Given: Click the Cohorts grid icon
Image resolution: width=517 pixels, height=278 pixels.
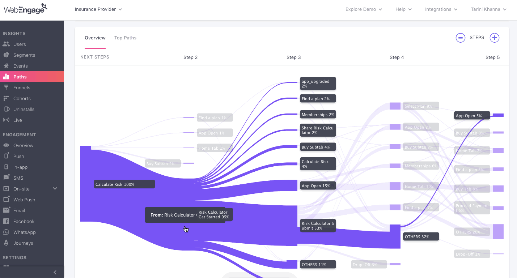Looking at the screenshot, I should [6, 98].
